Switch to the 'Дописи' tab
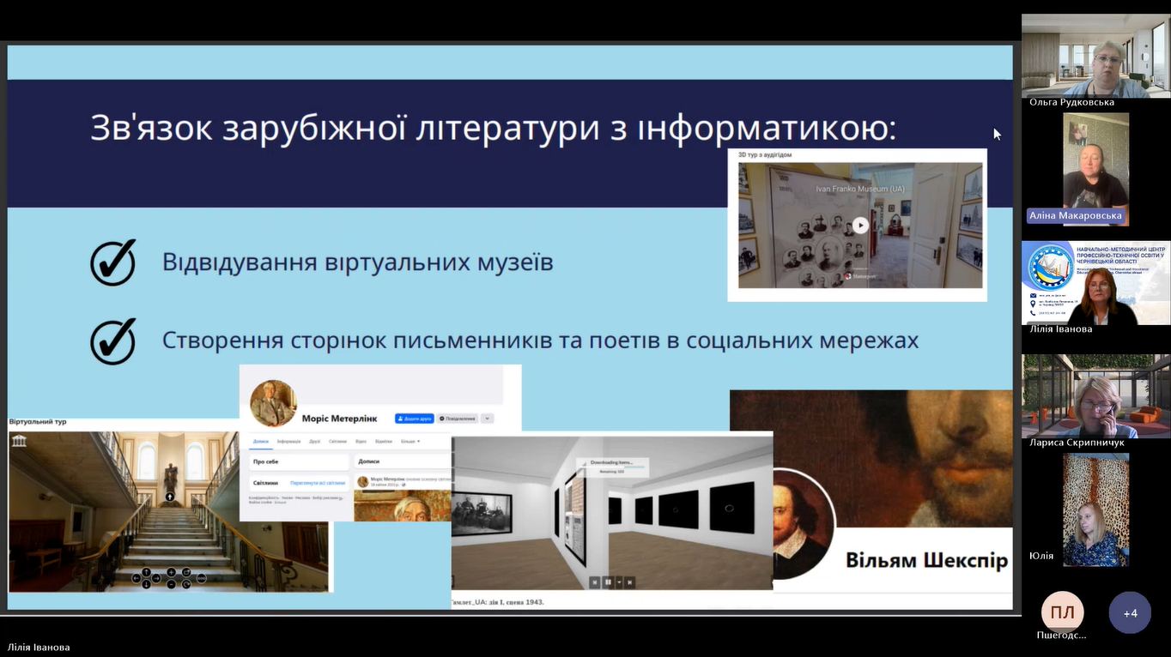 point(261,441)
